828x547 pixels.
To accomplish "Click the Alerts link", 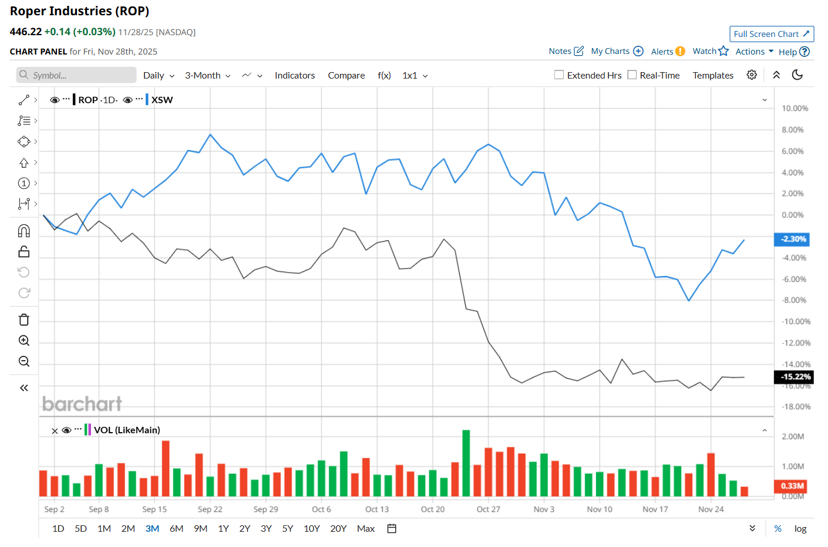I will tap(662, 52).
